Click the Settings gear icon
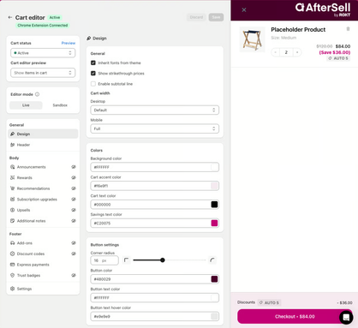Viewport: 358px width, 328px height. click(12, 289)
